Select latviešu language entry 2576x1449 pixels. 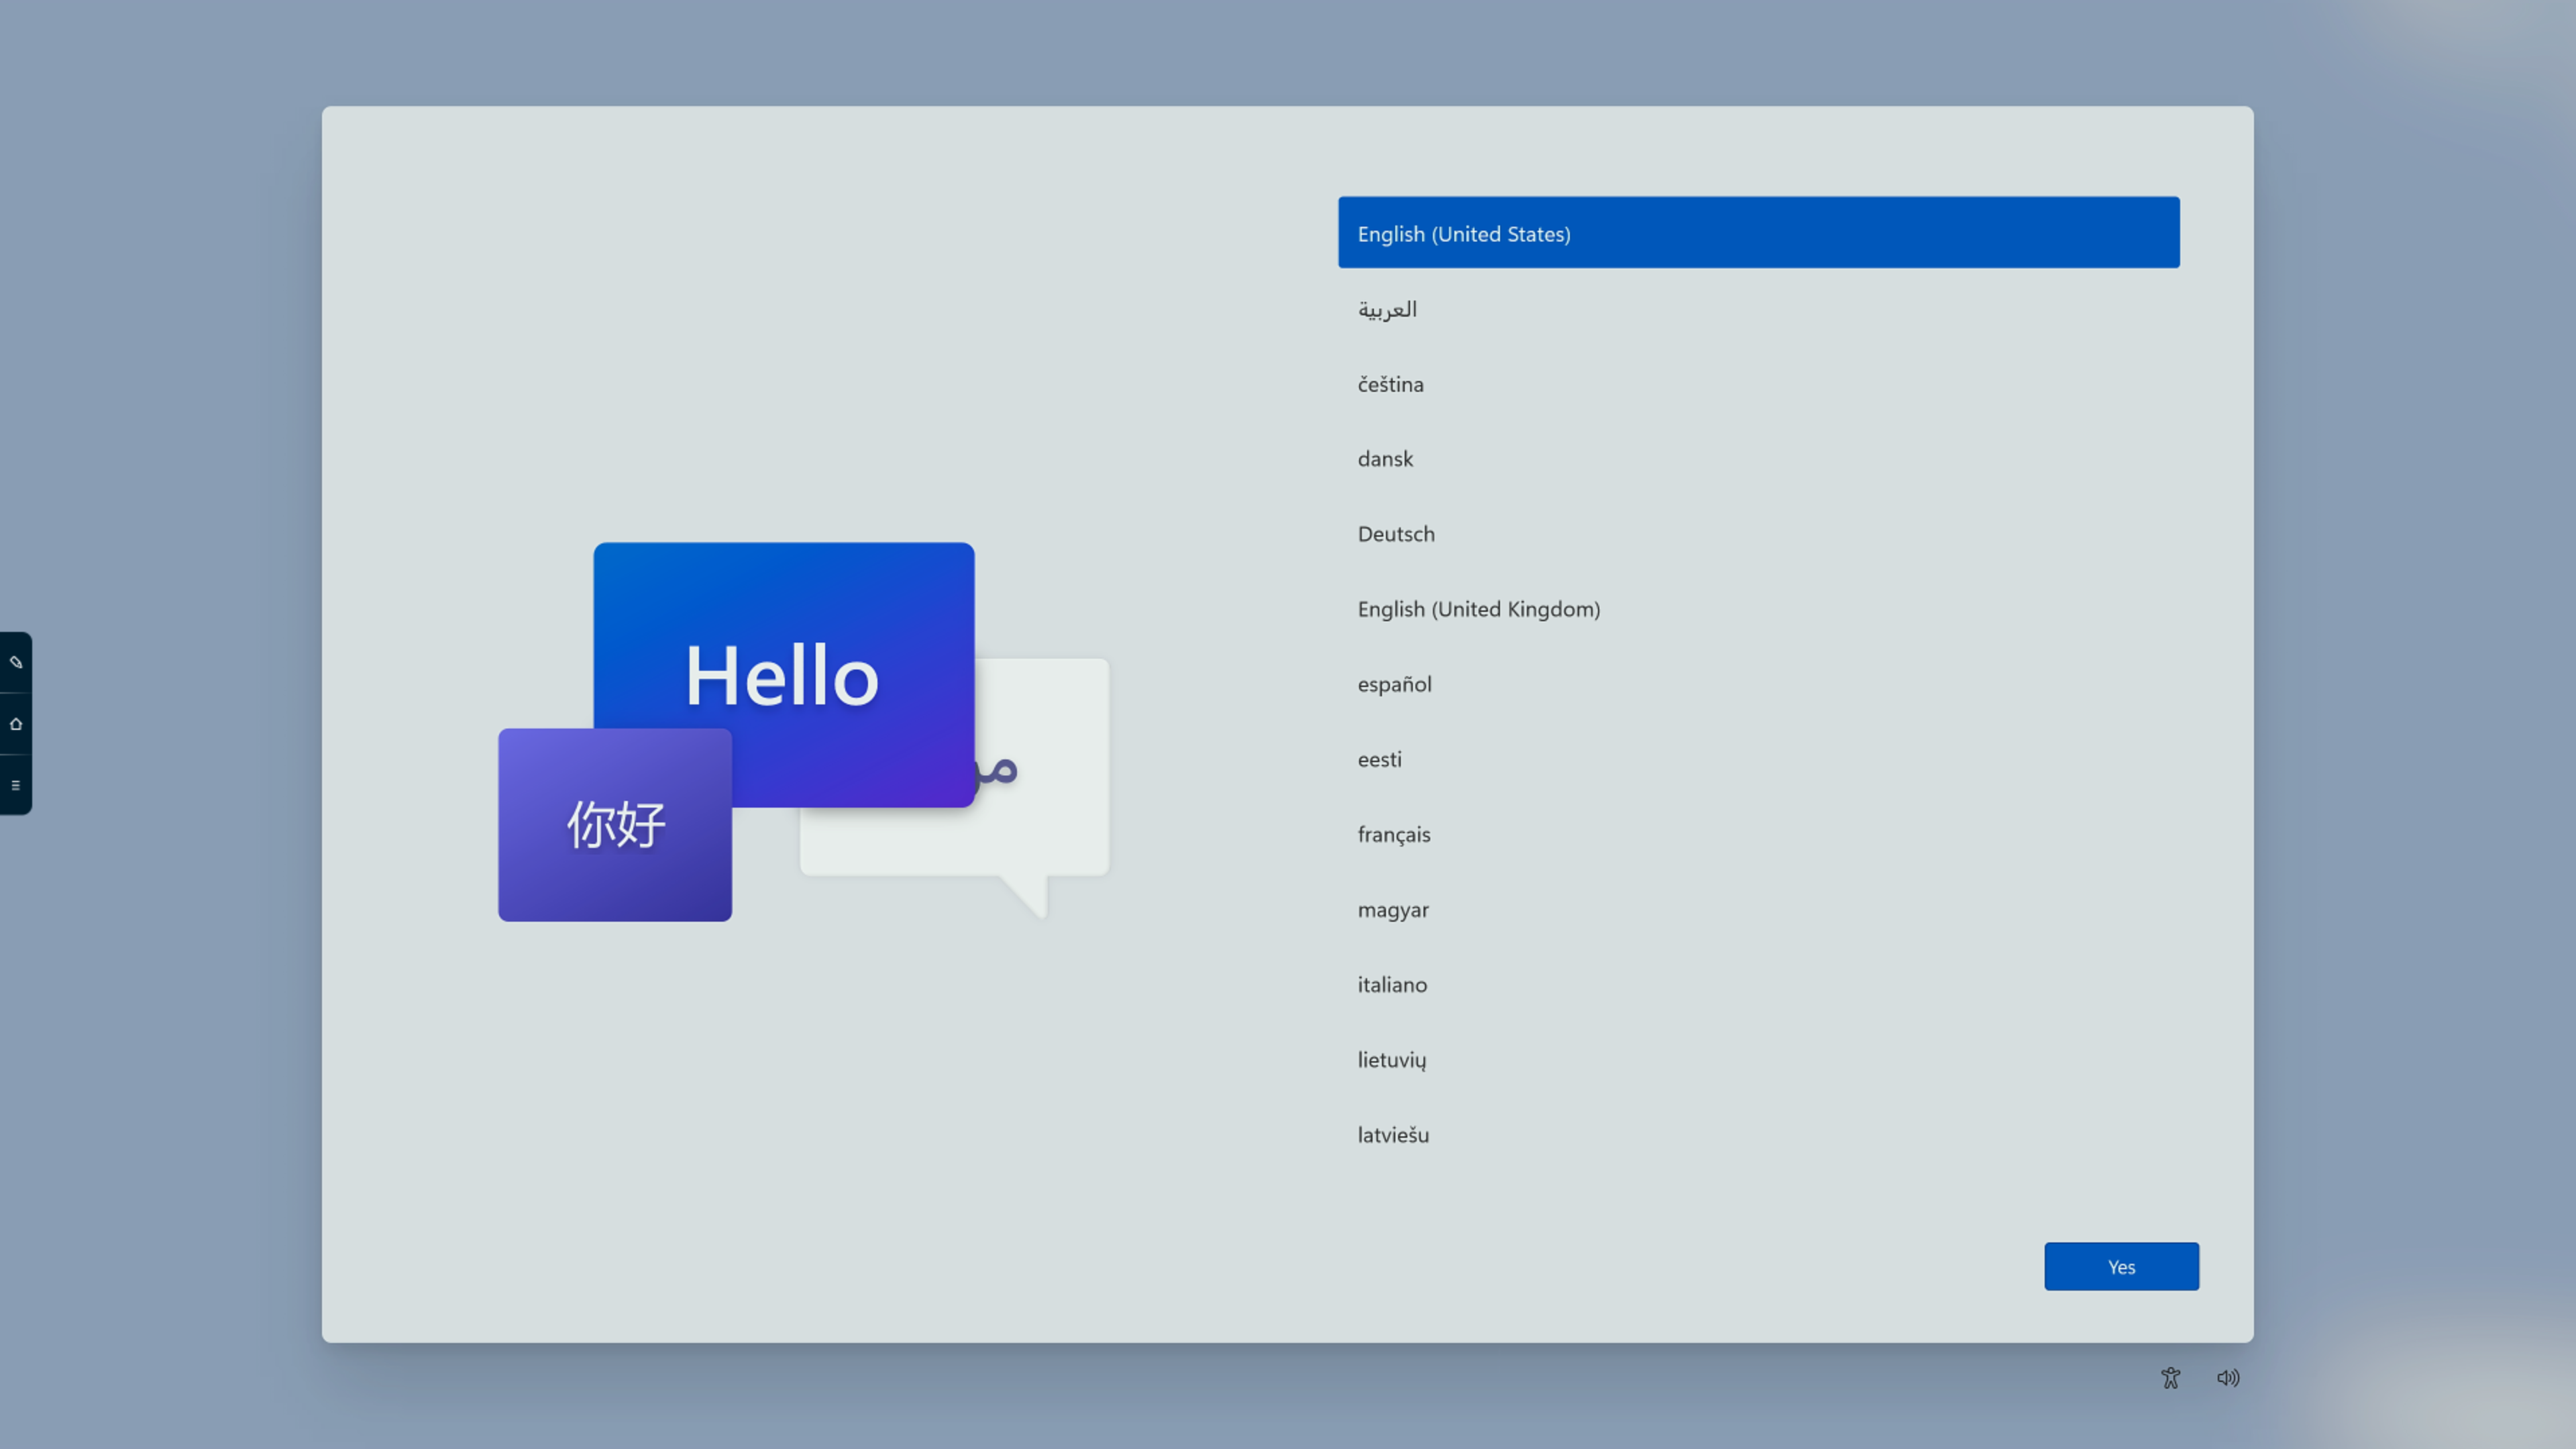[x=1393, y=1135]
